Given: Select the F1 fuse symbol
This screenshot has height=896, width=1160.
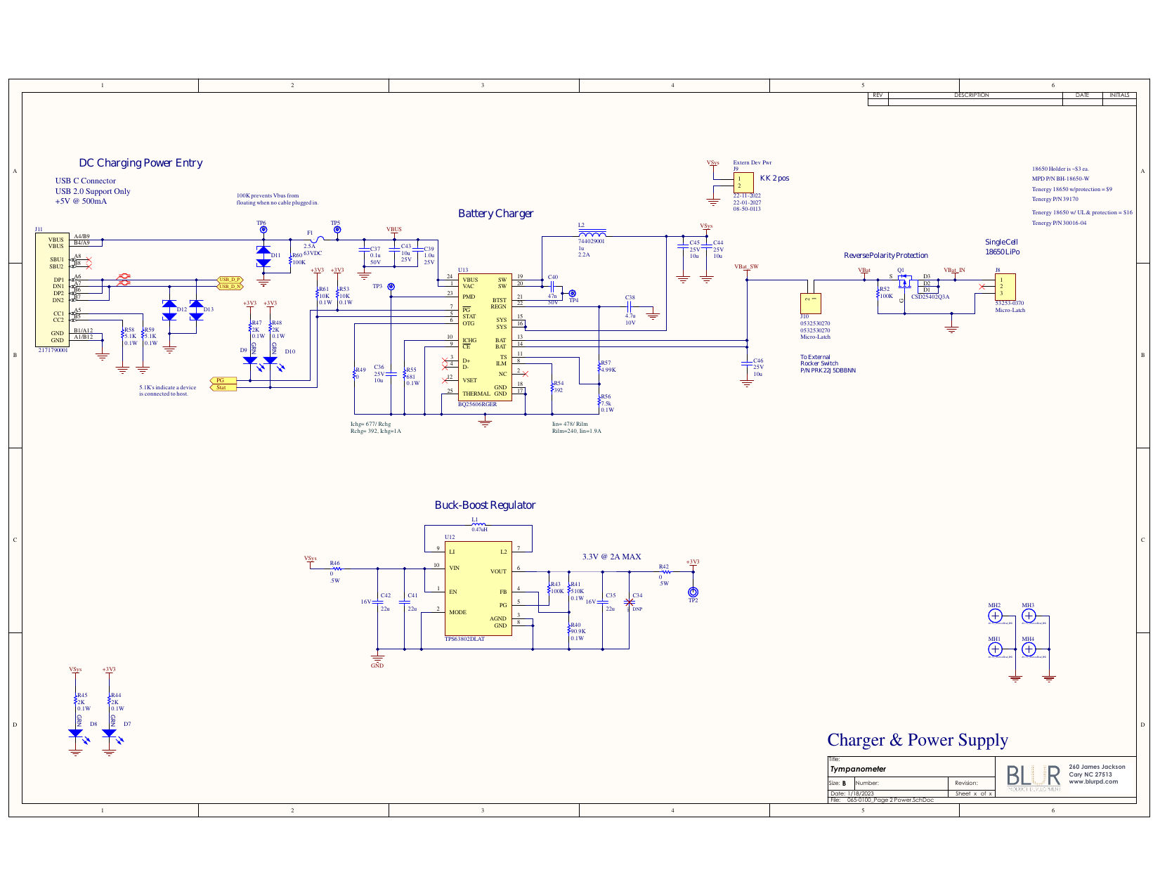Looking at the screenshot, I should (x=317, y=240).
